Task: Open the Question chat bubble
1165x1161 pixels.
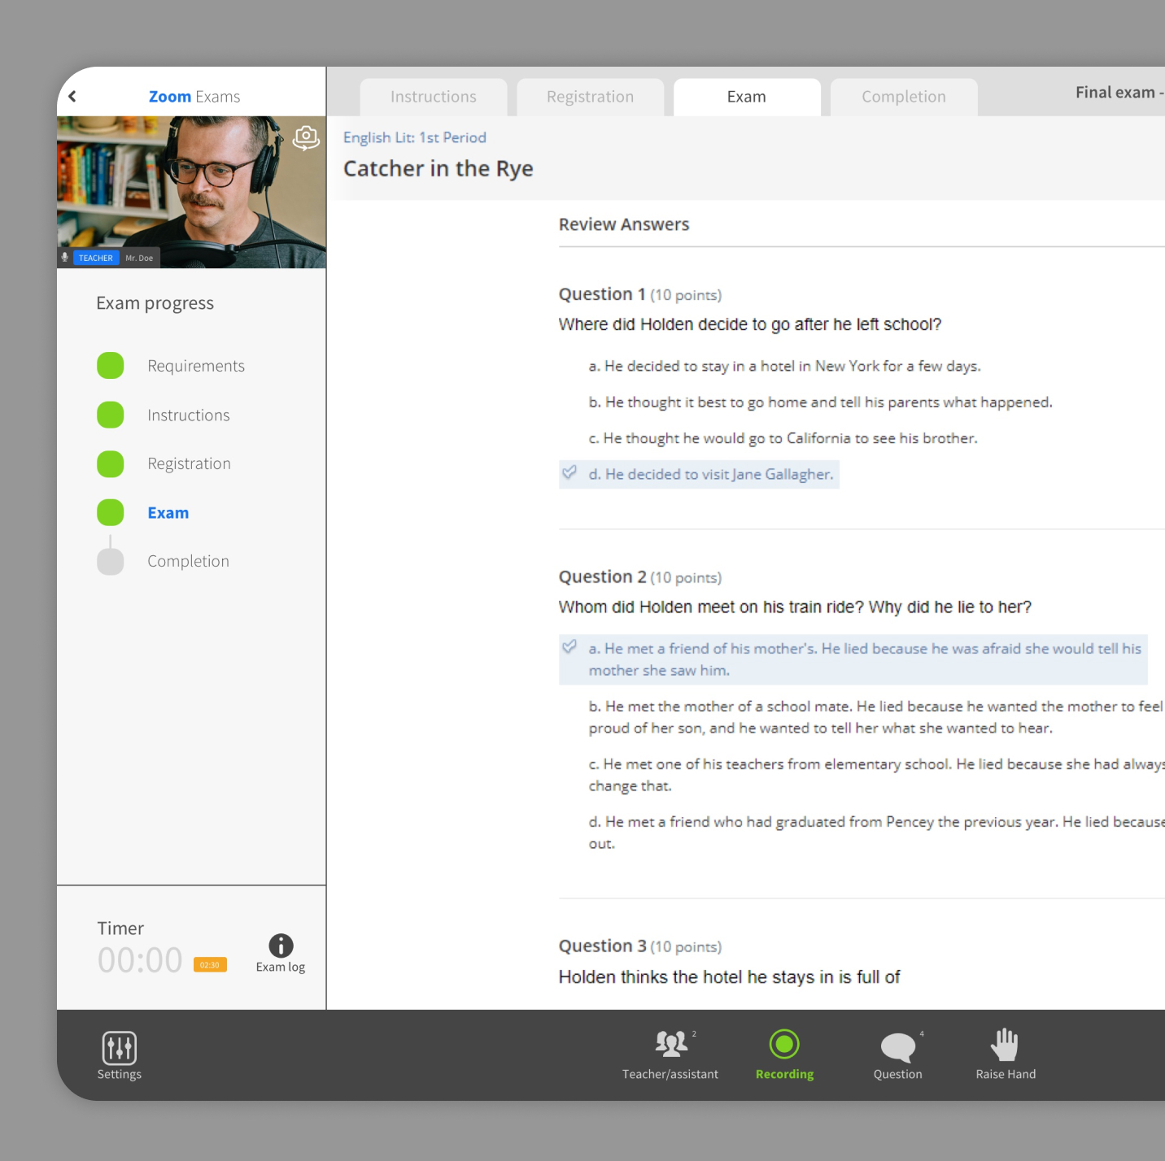Action: point(897,1046)
